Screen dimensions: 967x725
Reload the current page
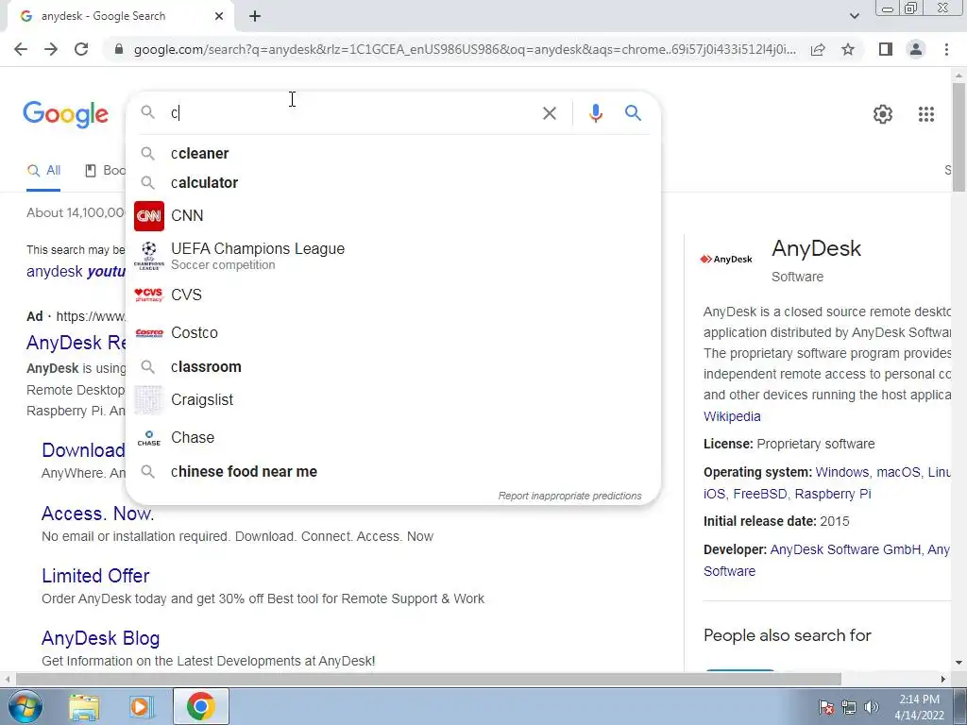[81, 49]
